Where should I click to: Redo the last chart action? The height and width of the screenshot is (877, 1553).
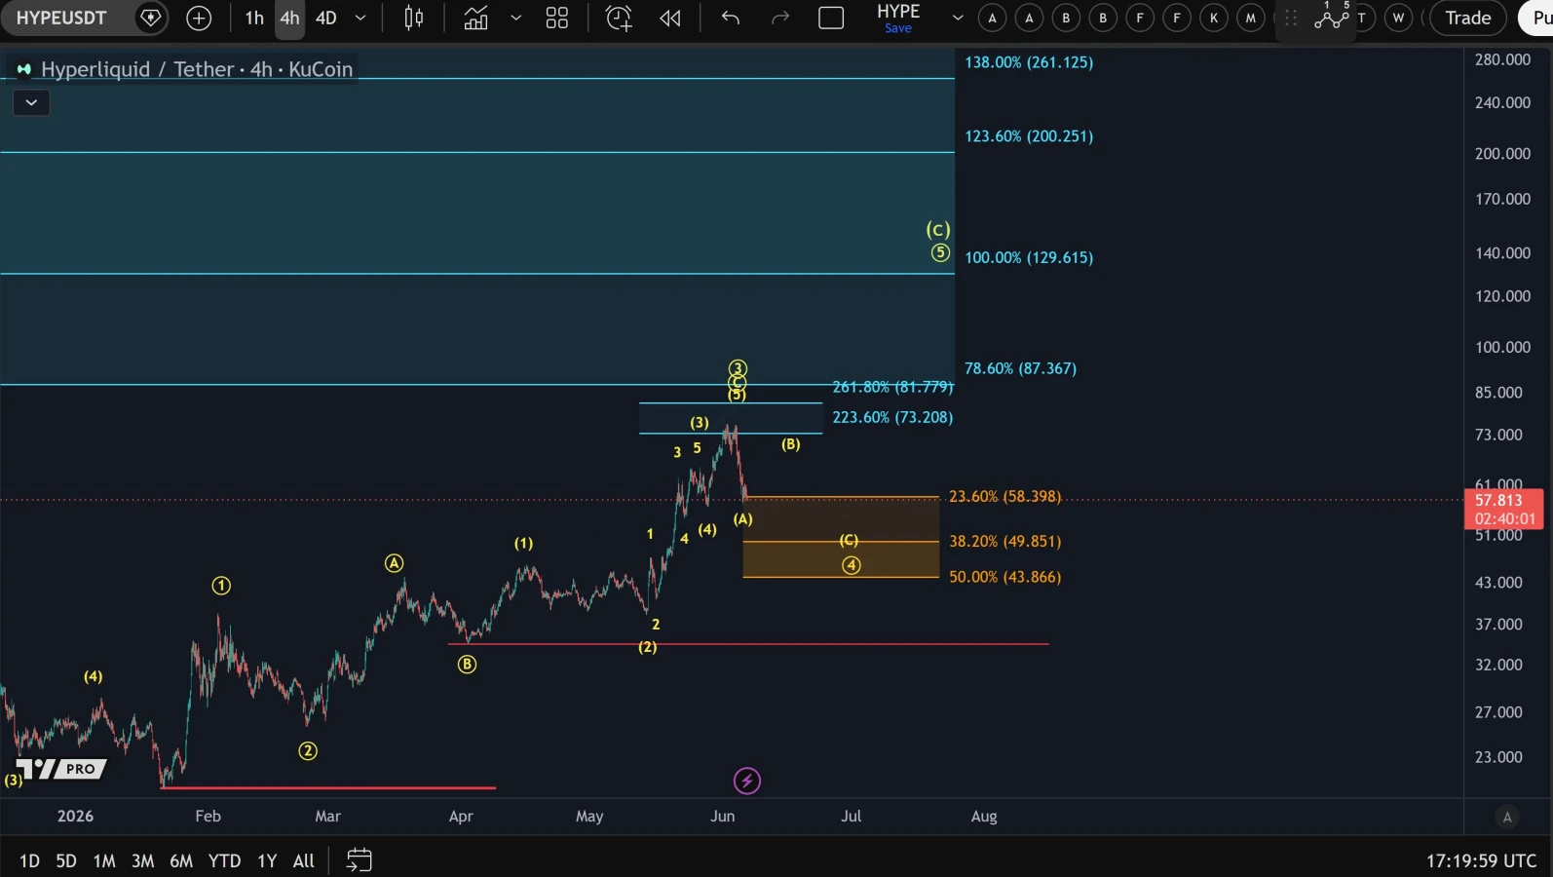click(x=780, y=18)
